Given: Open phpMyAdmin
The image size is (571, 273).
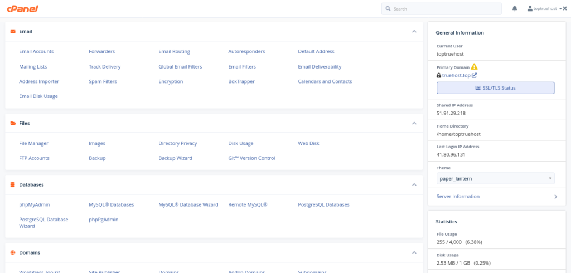Looking at the screenshot, I should [35, 204].
